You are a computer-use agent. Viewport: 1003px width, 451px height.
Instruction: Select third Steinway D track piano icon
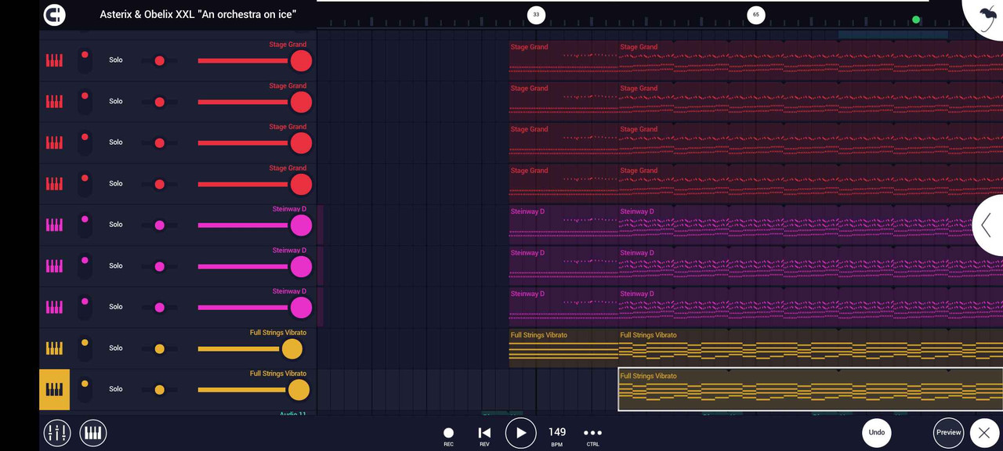(54, 307)
